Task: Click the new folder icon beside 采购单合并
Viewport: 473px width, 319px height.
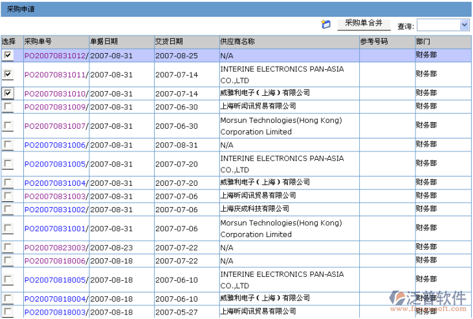Action: pos(326,25)
